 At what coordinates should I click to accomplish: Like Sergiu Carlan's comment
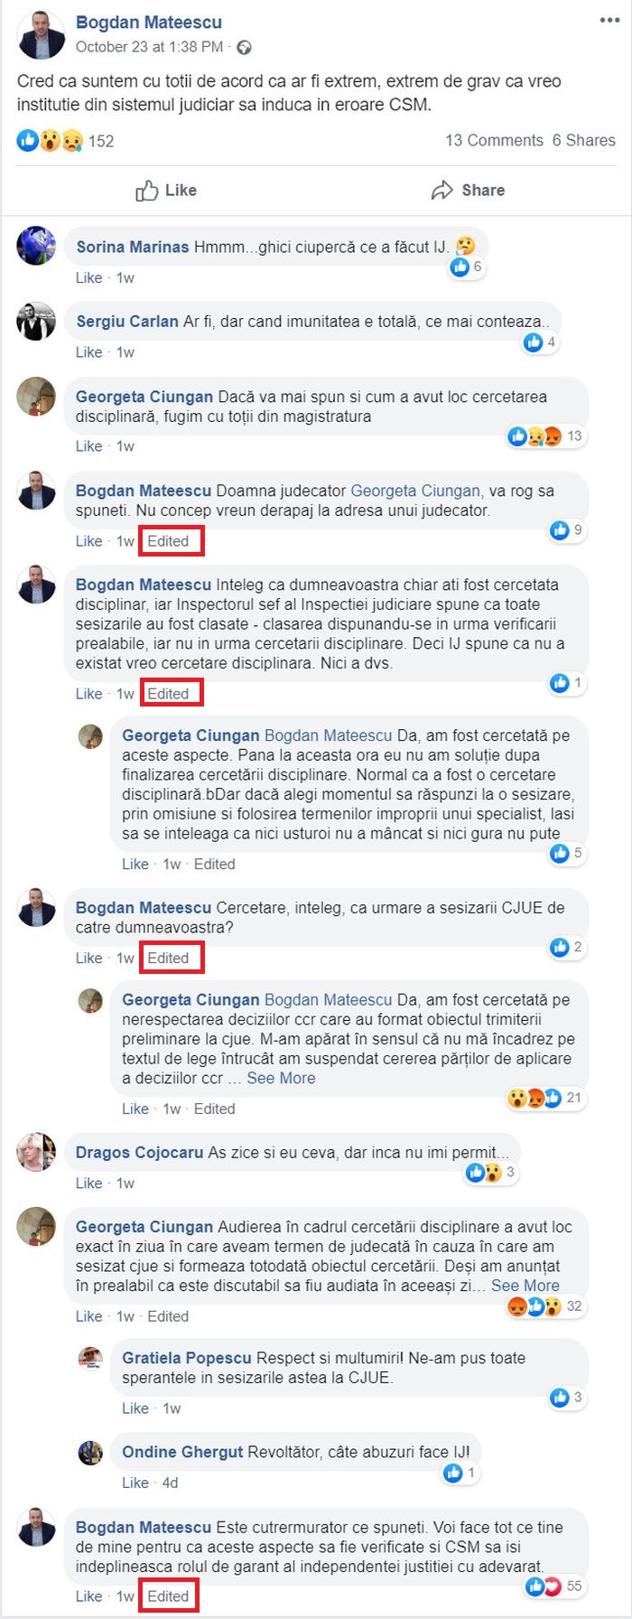(x=88, y=352)
